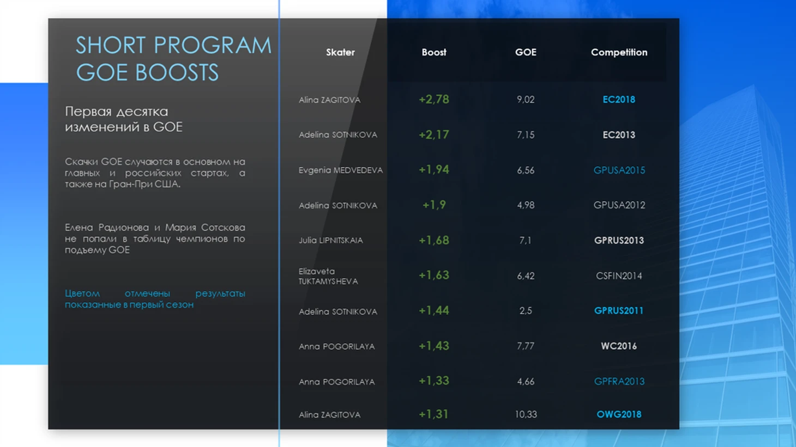The width and height of the screenshot is (796, 447).
Task: Select Adelina SOTNIKOVA in the GPUSA2012 row
Action: pos(338,206)
